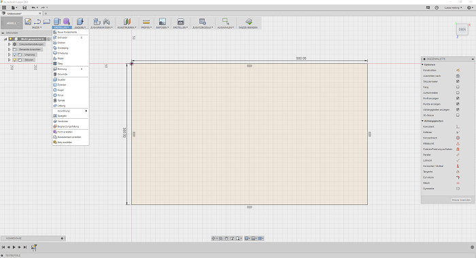Viewport: 476px width, 258px height.
Task: Open the Prüfen measure tool icon
Action: [x=146, y=22]
